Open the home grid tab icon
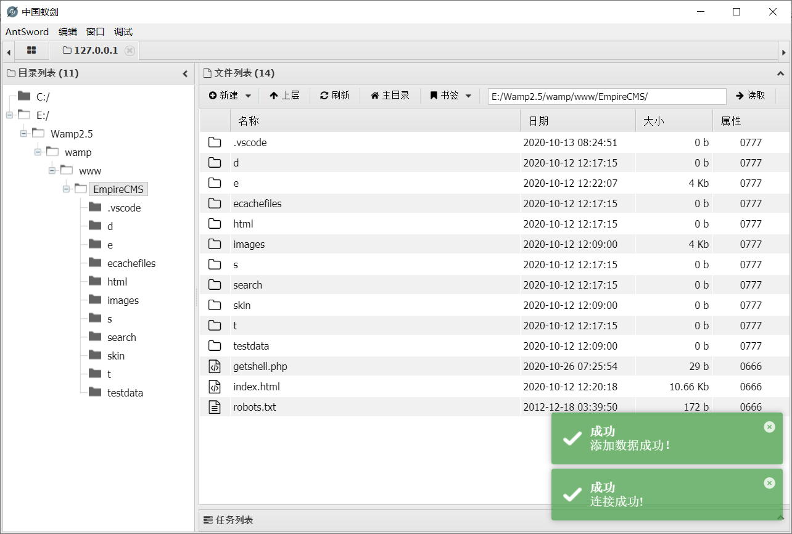792x534 pixels. 31,51
